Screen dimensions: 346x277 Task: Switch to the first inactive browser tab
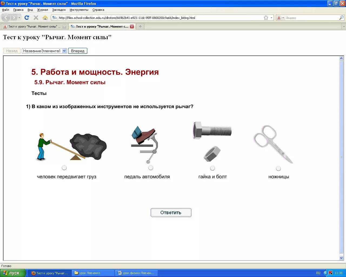point(34,27)
